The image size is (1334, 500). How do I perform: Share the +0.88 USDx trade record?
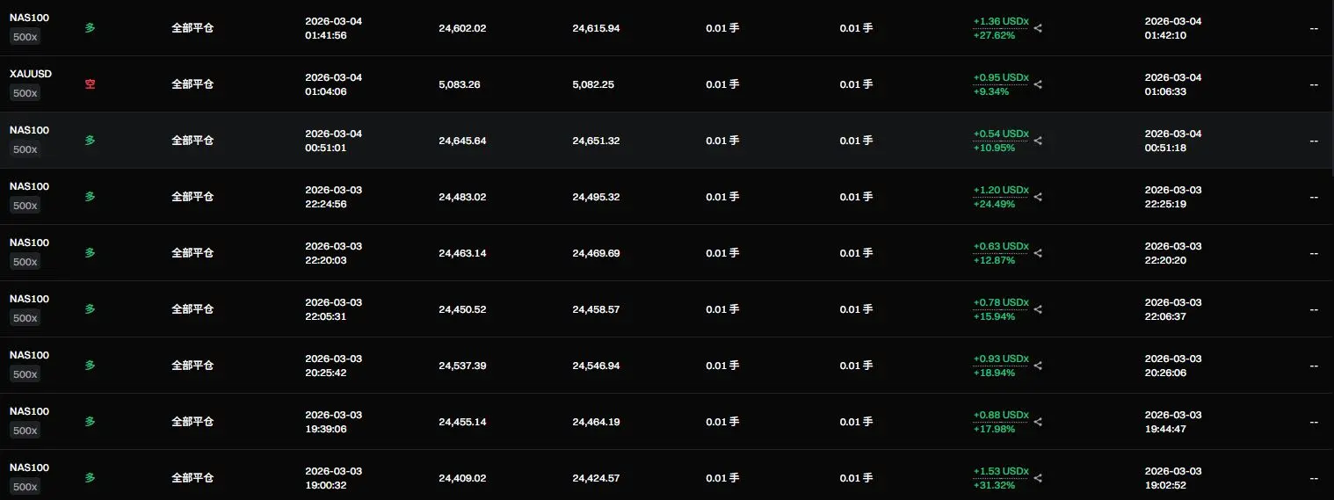coord(1038,422)
